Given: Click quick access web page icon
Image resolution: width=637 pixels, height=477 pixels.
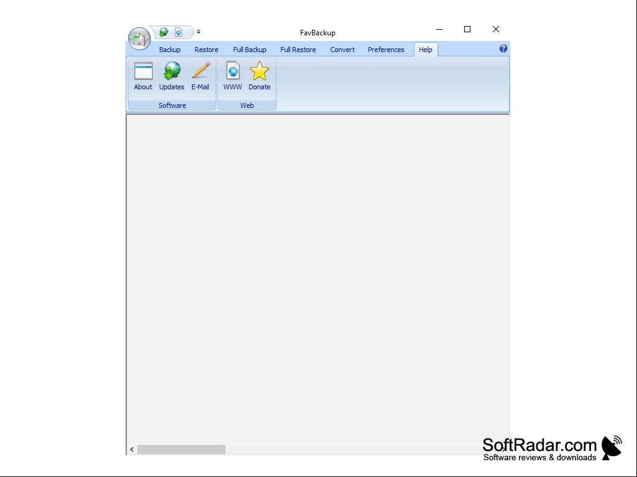Looking at the screenshot, I should click(178, 32).
